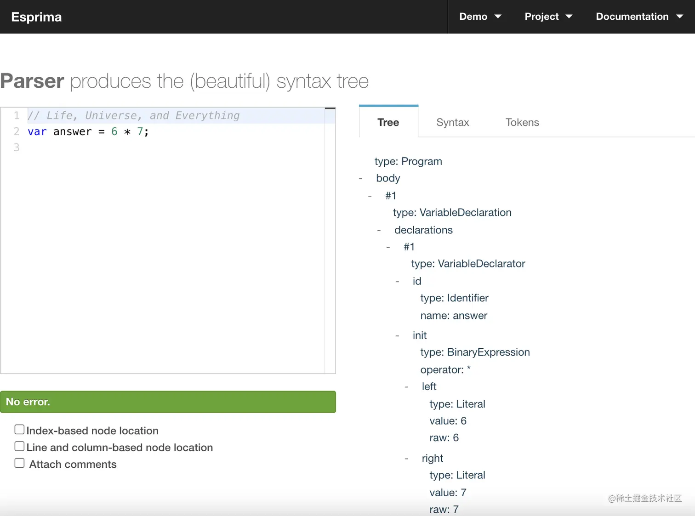Click 'raw: 7' tree row

pos(444,510)
